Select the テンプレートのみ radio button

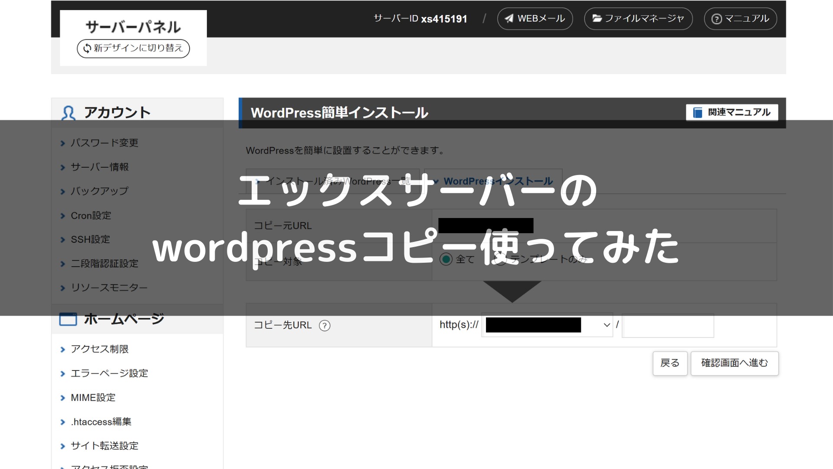[x=500, y=259]
